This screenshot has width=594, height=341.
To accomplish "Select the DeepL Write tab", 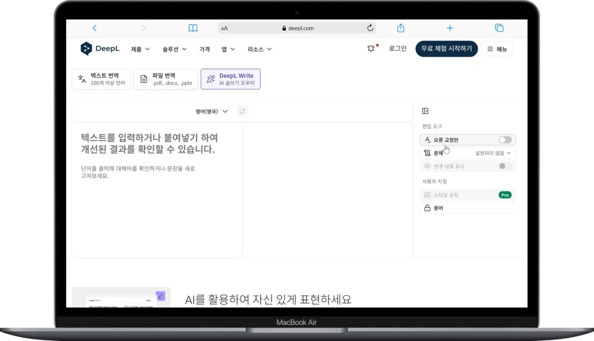I will click(x=230, y=79).
